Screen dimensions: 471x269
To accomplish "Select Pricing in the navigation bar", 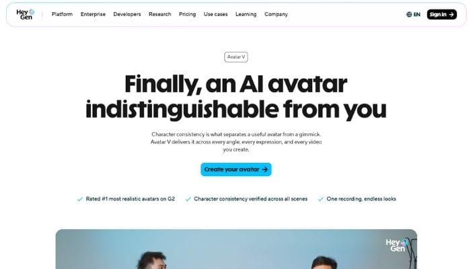I will pyautogui.click(x=188, y=14).
